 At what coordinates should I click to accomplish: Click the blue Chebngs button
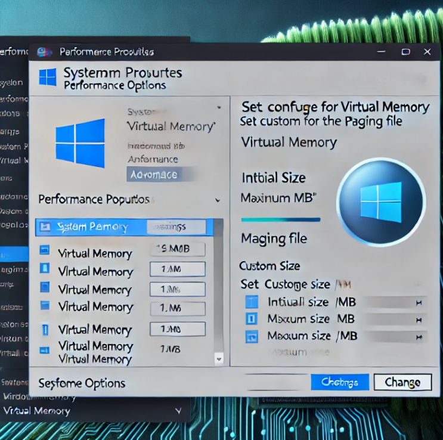pyautogui.click(x=340, y=382)
